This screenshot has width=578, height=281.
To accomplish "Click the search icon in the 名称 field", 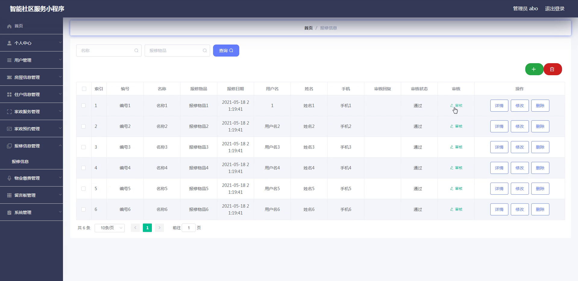I will 136,51.
